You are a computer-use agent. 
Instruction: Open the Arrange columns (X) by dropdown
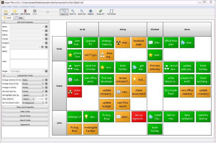click(33, 80)
